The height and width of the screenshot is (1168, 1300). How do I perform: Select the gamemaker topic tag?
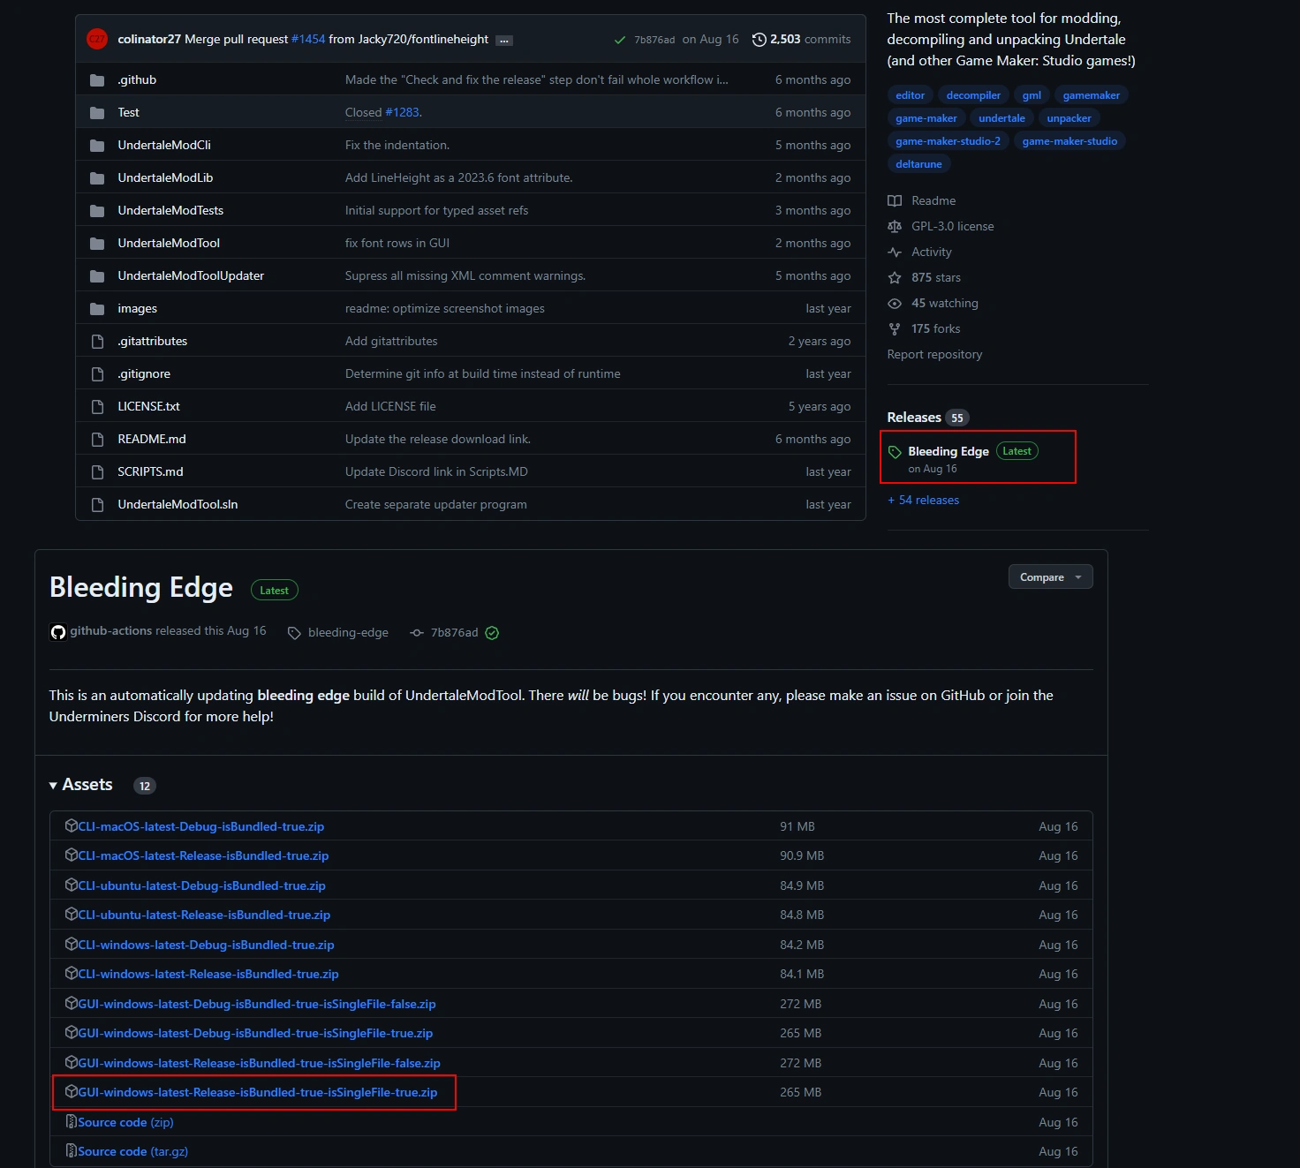[x=1092, y=95]
